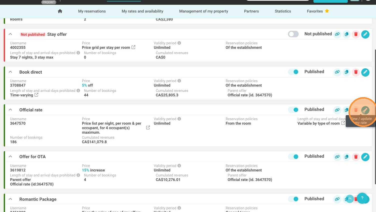Open Stay offer price grid external link
The height and width of the screenshot is (212, 376).
point(133,47)
